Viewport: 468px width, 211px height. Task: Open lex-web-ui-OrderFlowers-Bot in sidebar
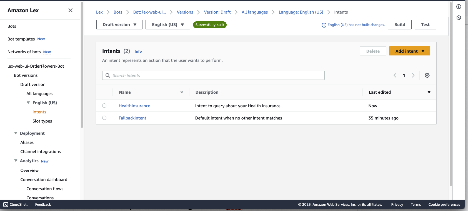36,66
